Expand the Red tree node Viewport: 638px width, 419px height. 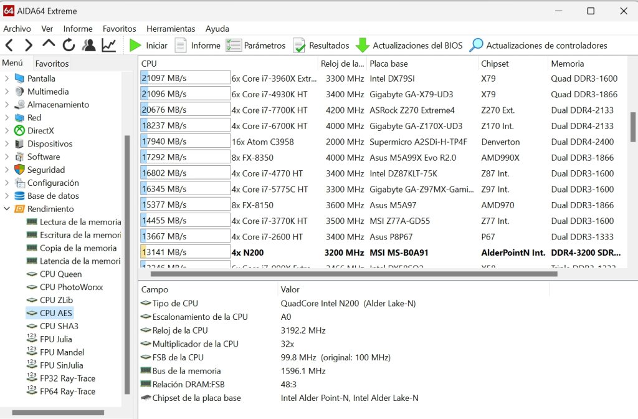6,118
